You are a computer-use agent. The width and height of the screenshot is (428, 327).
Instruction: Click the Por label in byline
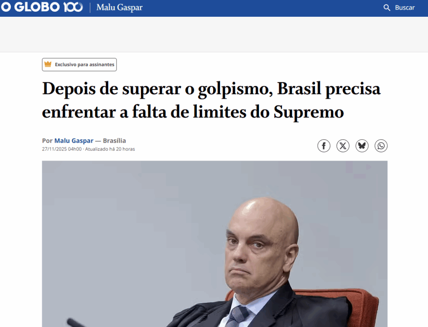point(47,141)
